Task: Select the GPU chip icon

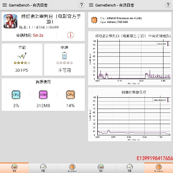Action: point(70,95)
